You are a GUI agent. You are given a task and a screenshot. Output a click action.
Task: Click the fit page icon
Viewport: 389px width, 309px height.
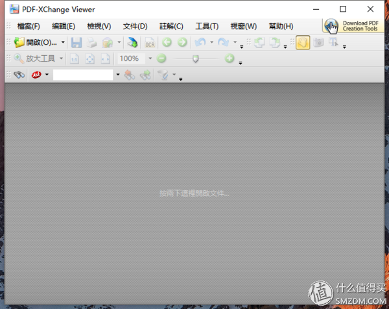[x=90, y=59]
